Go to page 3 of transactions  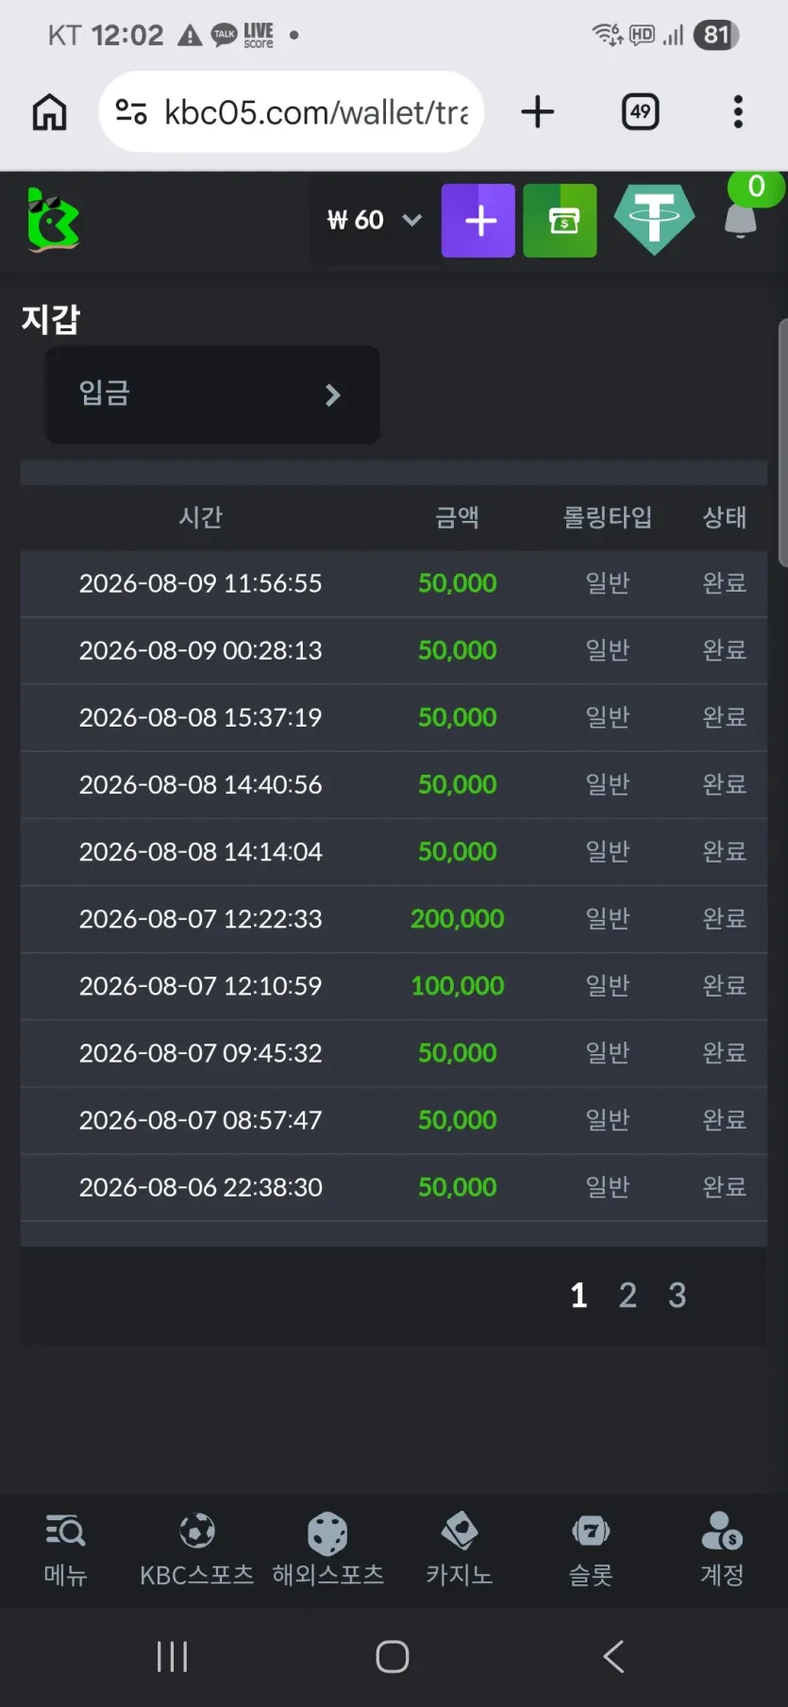click(677, 1296)
